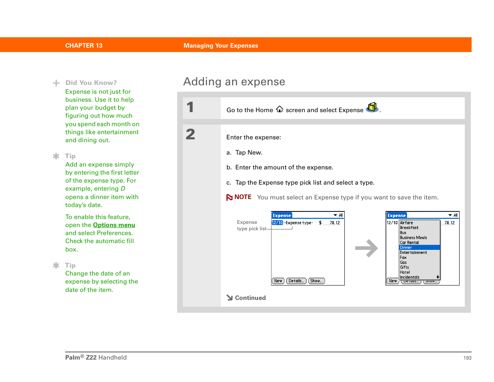Viewport: 494px width, 382px height.
Task: Click the Did You Know? heading
Action: point(91,83)
